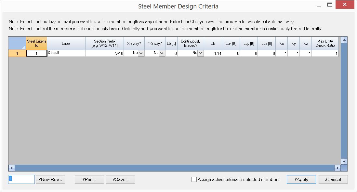The height and width of the screenshot is (192, 357).
Task: Enable Assign active criteria to selected members
Action: (x=194, y=179)
